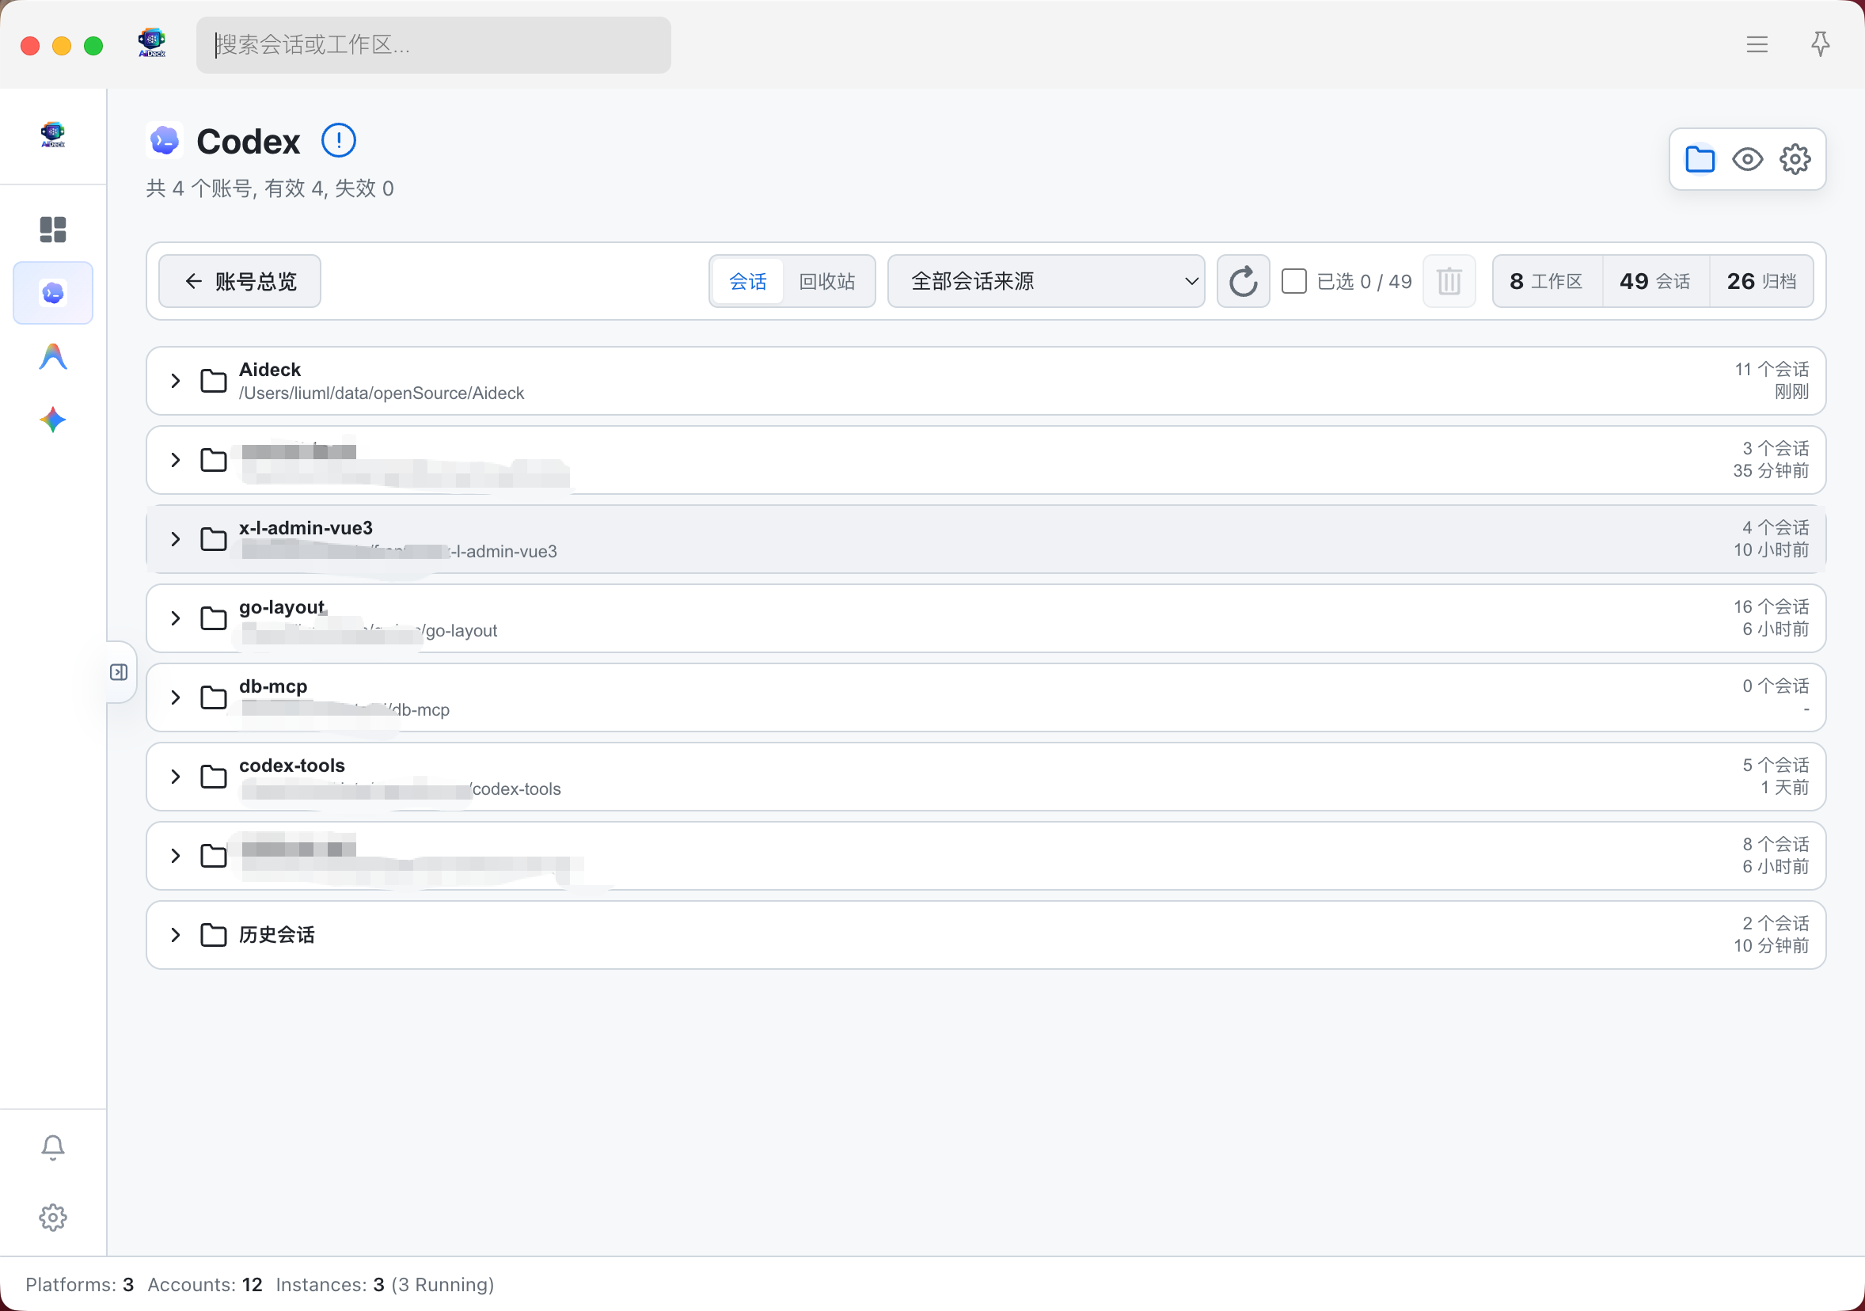Click the db-mcp workspace name
1865x1311 pixels.
pyautogui.click(x=273, y=686)
